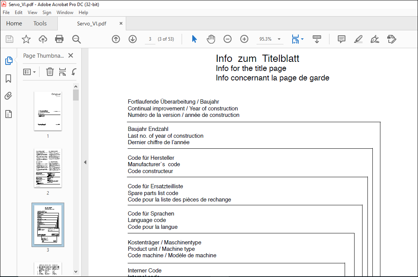Open the document content panel icon

pos(8,114)
